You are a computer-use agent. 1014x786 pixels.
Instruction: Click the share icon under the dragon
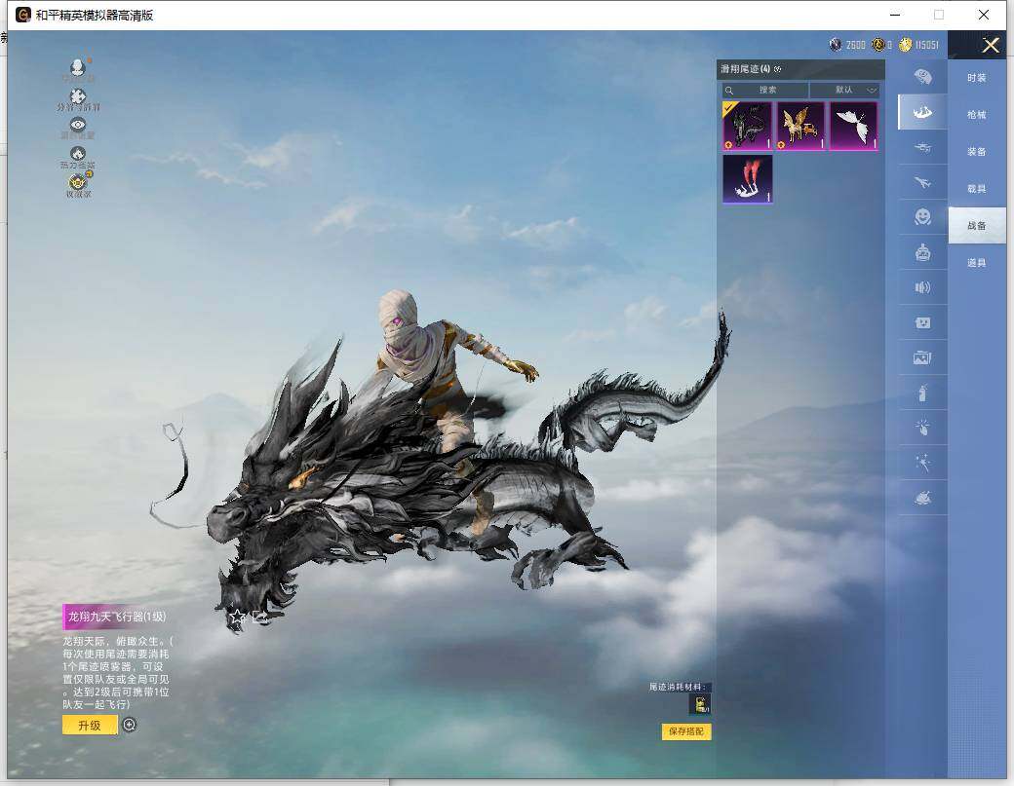259,617
